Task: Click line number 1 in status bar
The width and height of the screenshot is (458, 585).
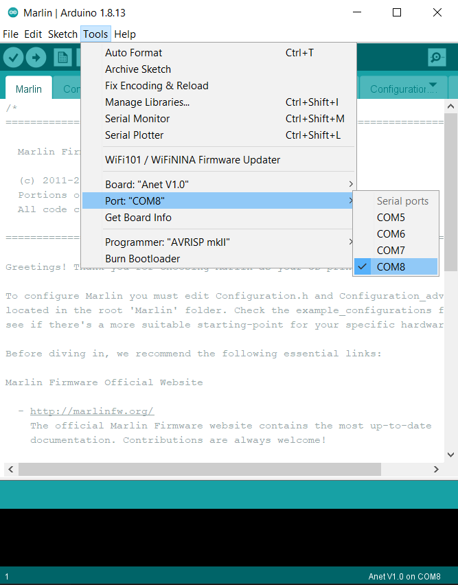Action: (x=7, y=577)
